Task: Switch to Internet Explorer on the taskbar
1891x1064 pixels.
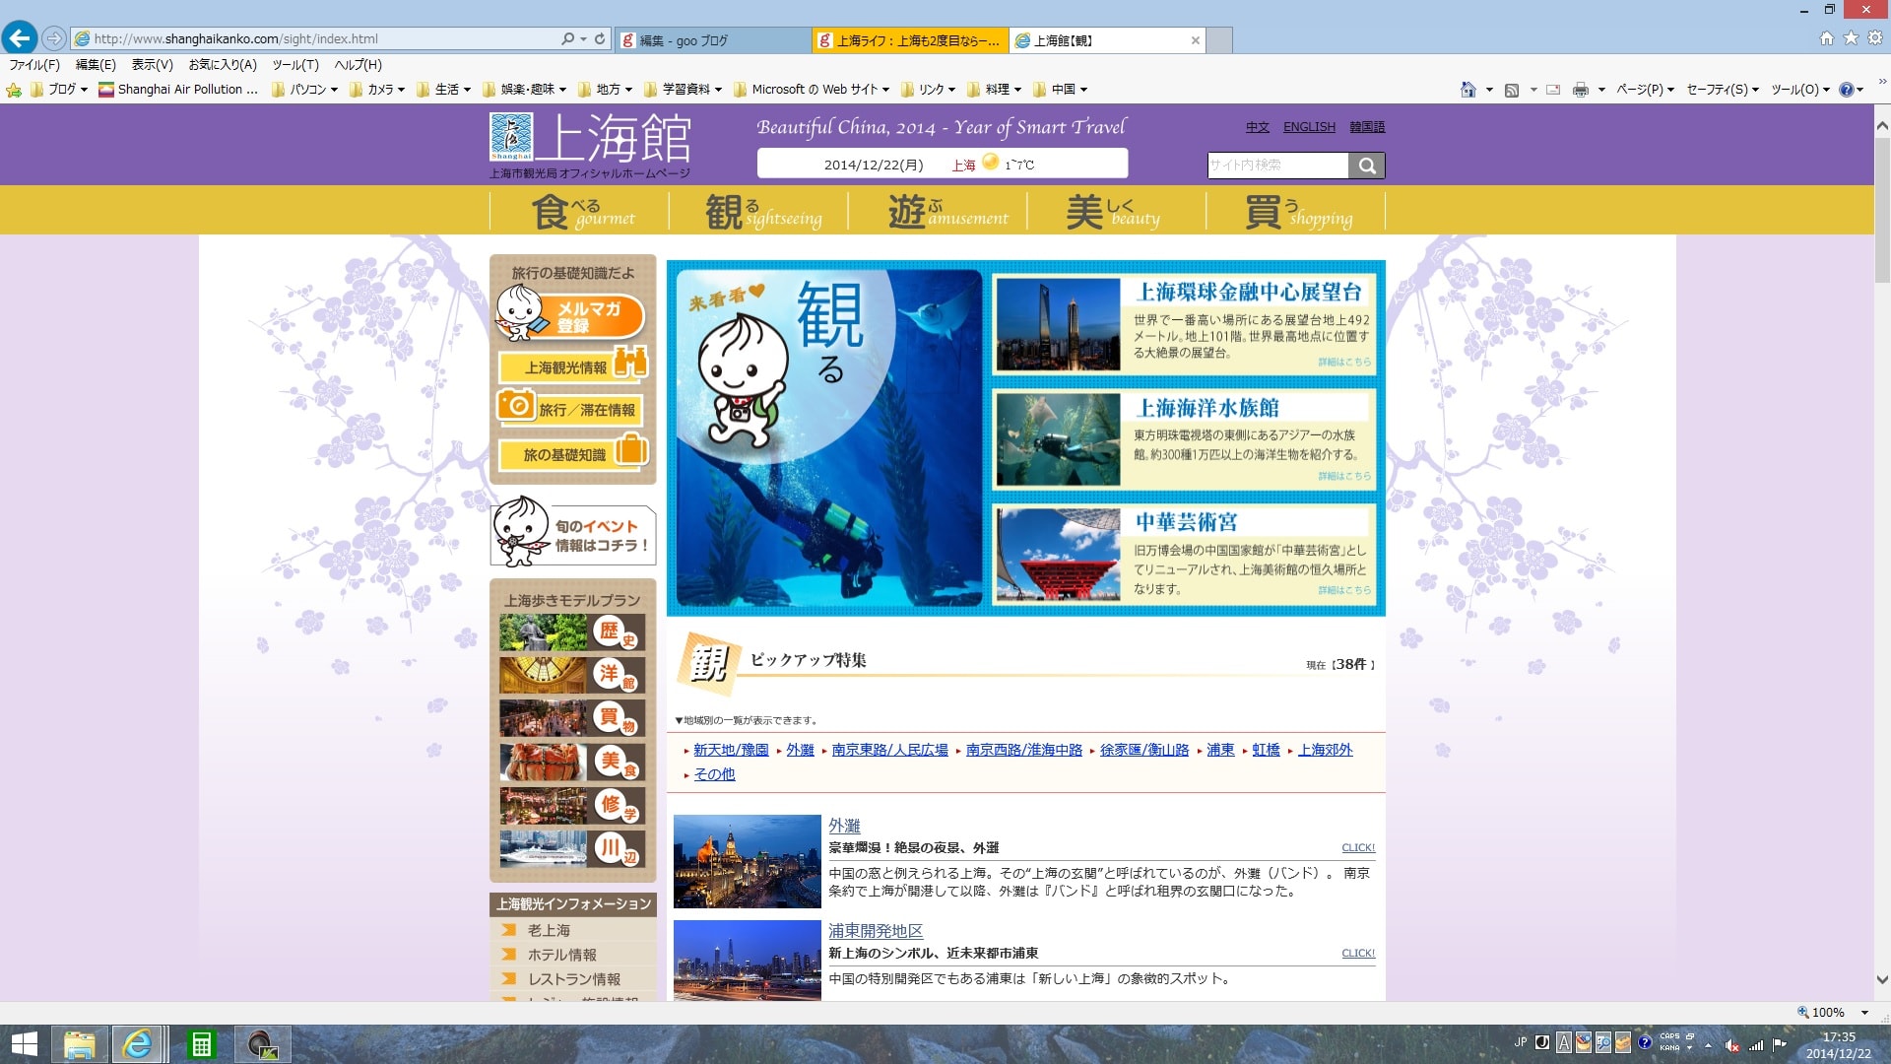Action: point(138,1044)
